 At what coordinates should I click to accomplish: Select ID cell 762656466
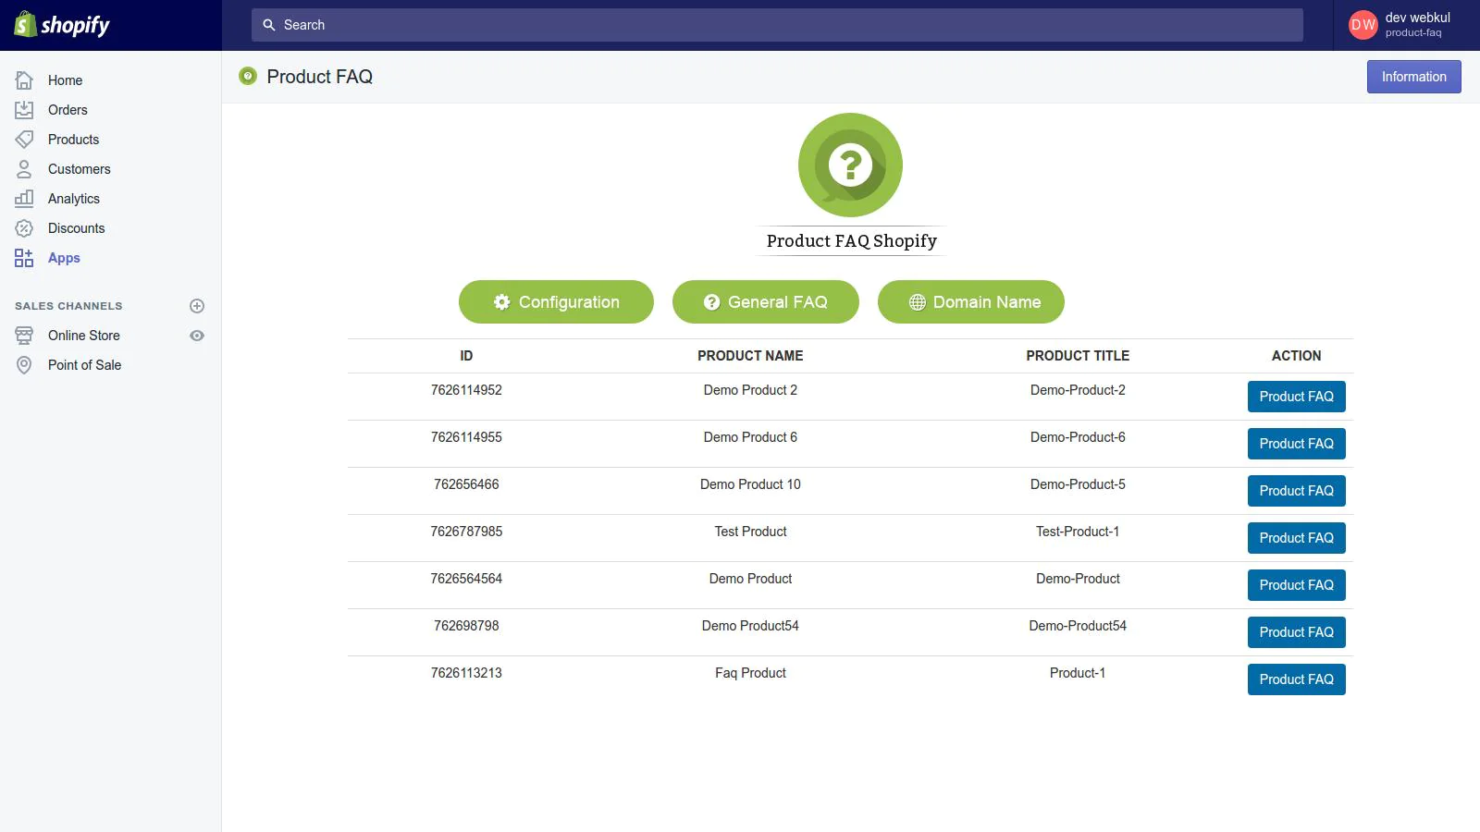coord(466,484)
